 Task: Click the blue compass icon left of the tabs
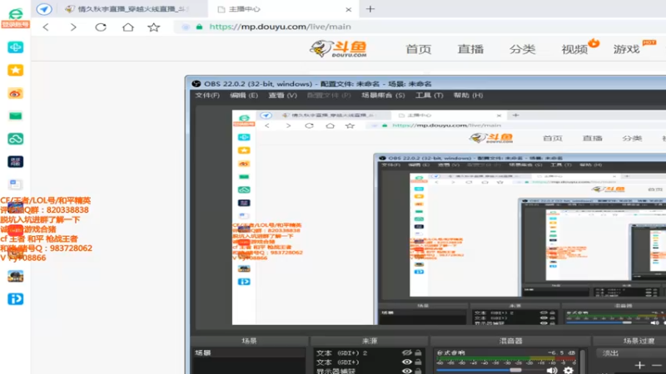44,9
